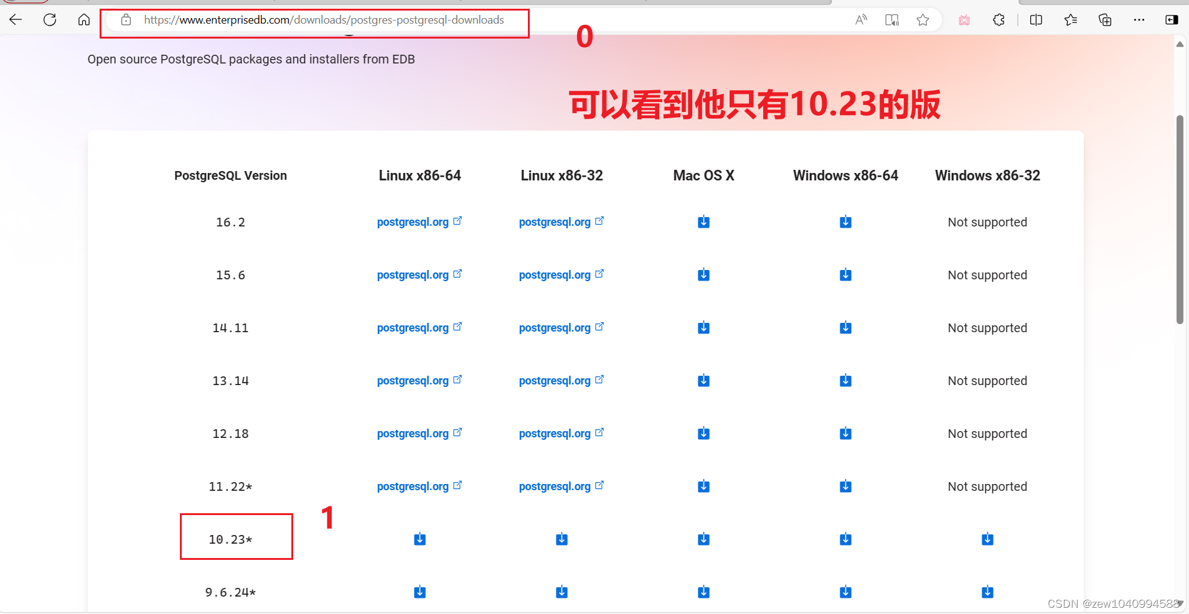
Task: Reload the downloads page
Action: 50,19
